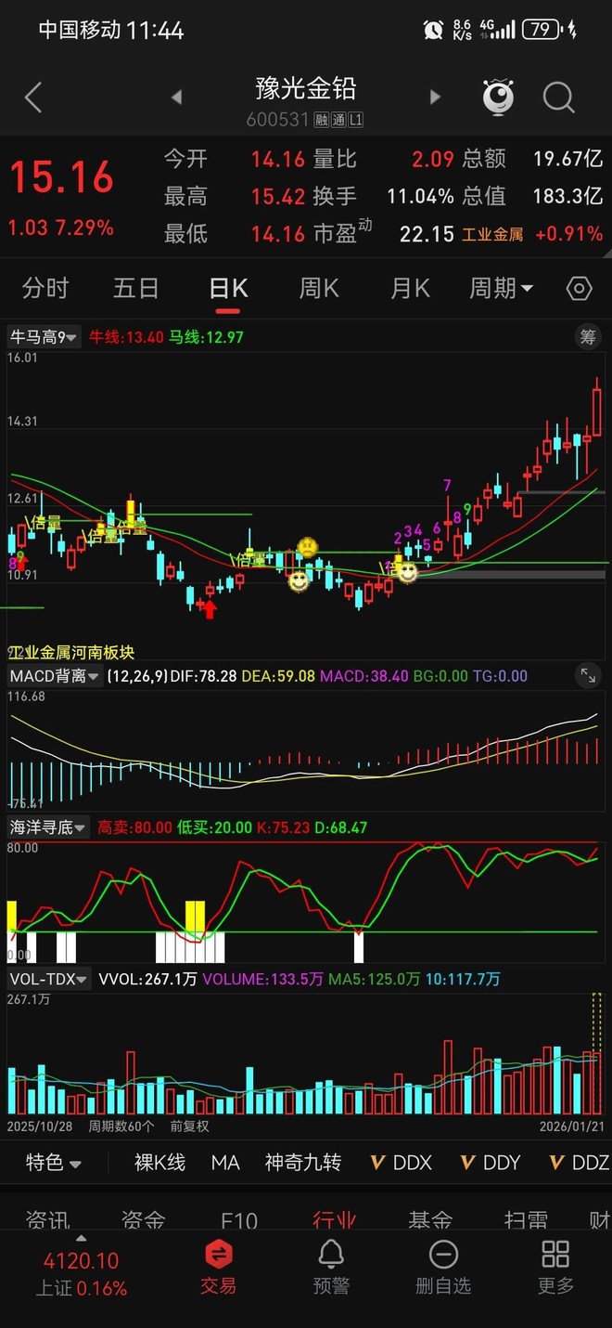
Task: Open the 基金 funds tab
Action: point(430,1219)
